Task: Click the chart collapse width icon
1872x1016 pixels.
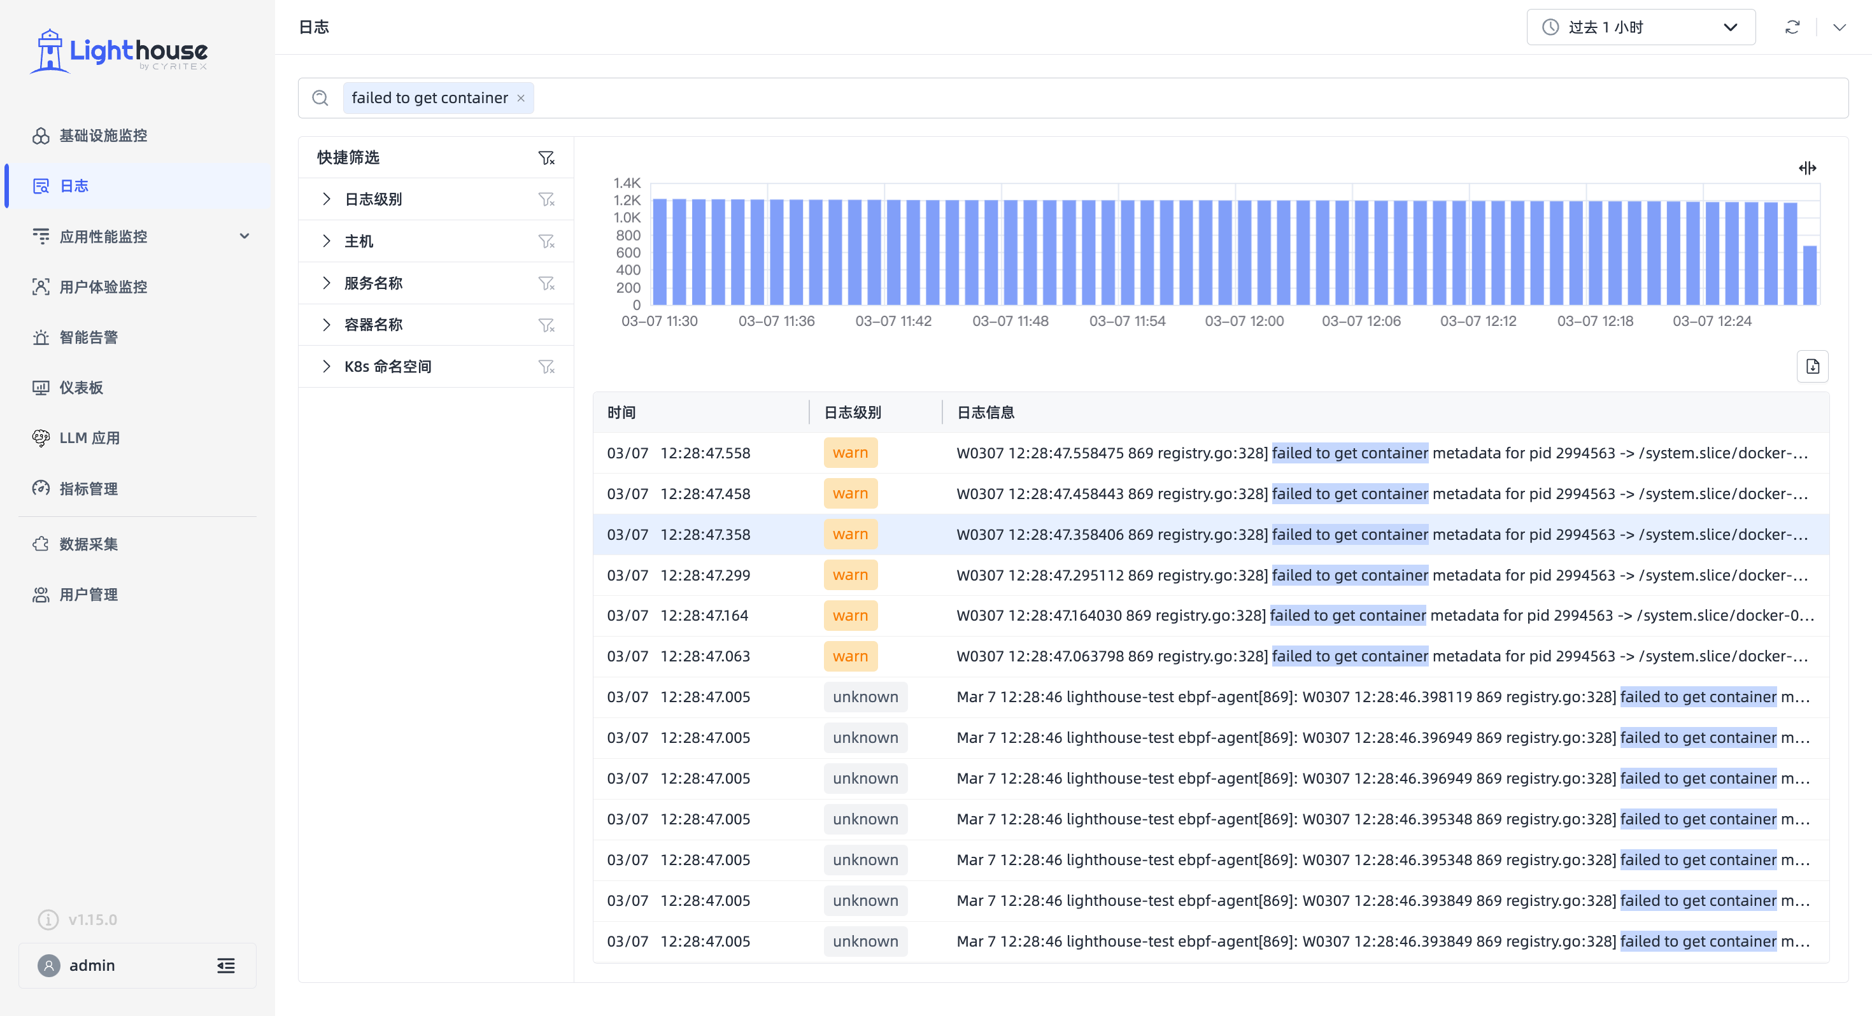Action: pyautogui.click(x=1807, y=168)
